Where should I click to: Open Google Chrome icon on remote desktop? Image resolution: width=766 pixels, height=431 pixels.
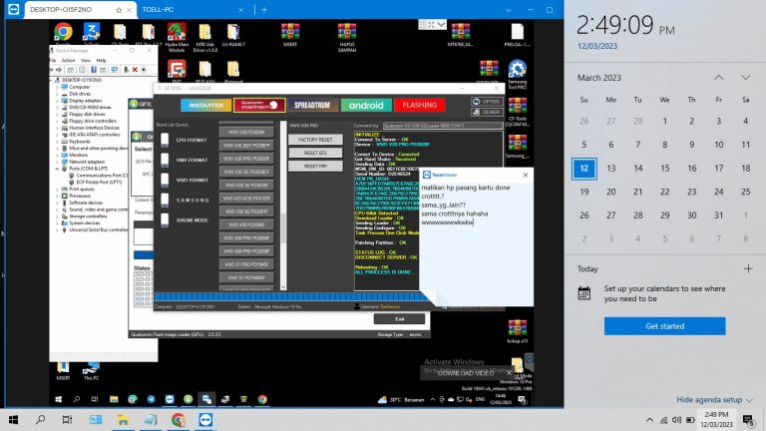pyautogui.click(x=63, y=32)
